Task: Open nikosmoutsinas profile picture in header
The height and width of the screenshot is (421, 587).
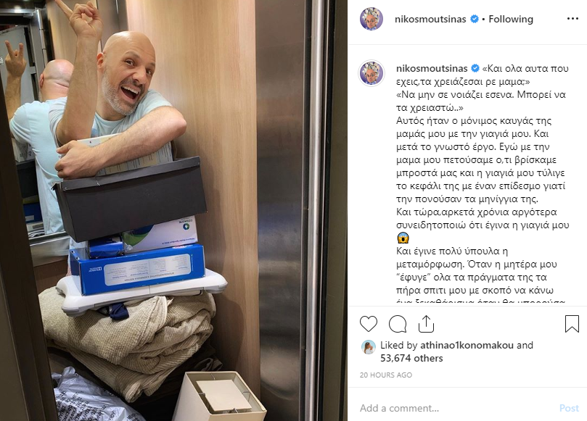Action: pos(372,19)
